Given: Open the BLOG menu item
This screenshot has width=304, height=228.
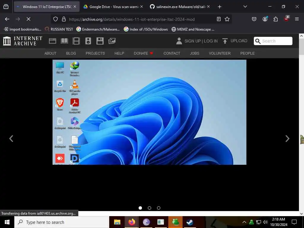Looking at the screenshot, I should click(x=71, y=53).
